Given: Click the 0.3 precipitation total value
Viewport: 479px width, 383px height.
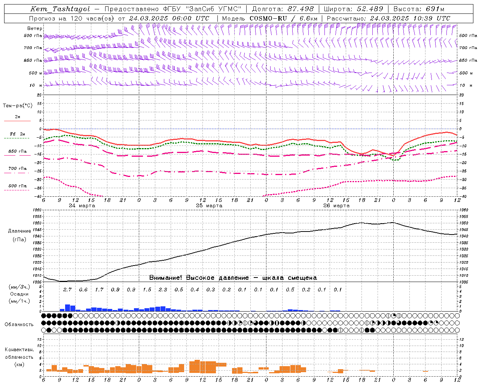Looking at the screenshot, I should 210,289.
